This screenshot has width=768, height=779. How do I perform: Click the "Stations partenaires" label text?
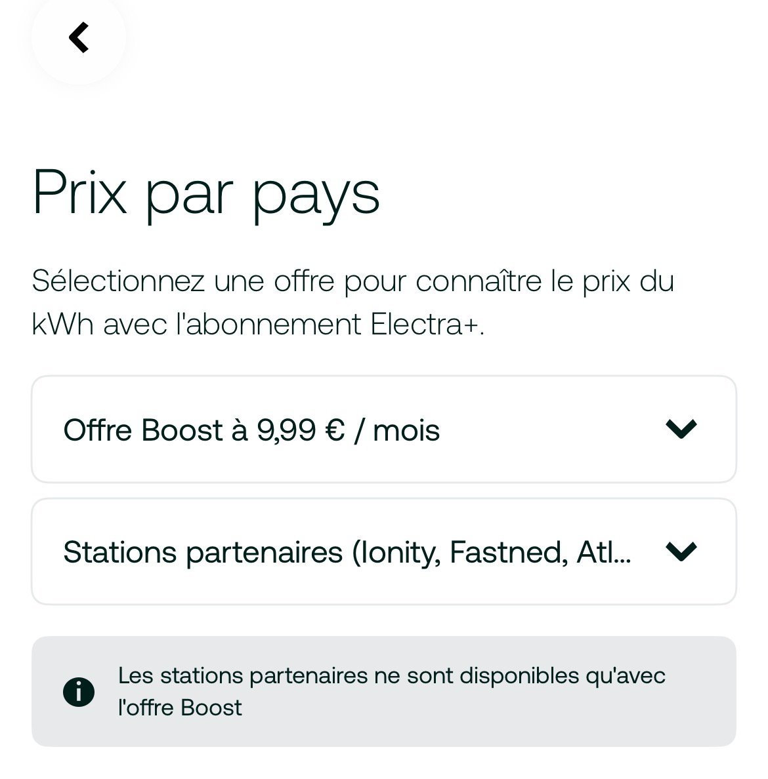pos(203,552)
